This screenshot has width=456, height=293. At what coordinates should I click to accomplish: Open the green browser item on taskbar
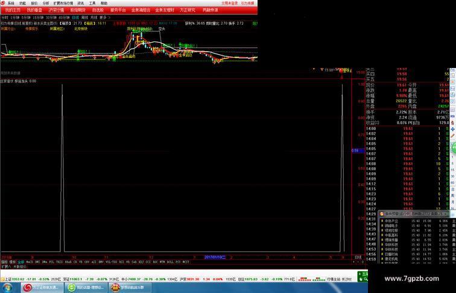coord(86,288)
